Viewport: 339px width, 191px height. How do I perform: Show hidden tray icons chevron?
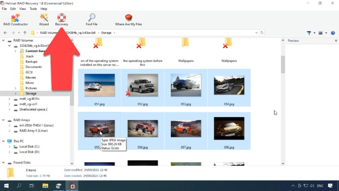[293, 186]
